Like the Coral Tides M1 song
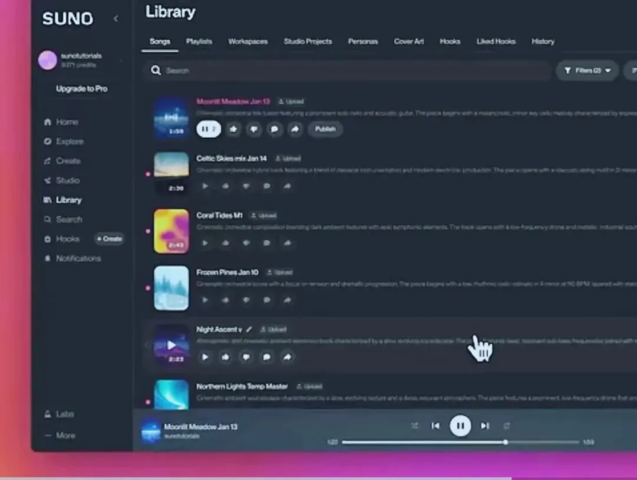 click(225, 243)
